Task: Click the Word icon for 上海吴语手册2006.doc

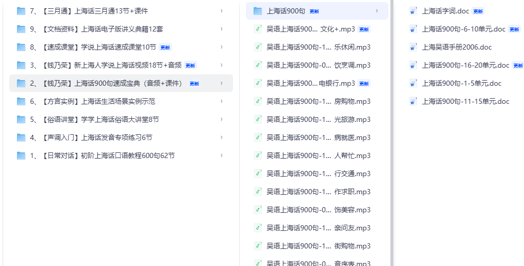Action: [413, 47]
